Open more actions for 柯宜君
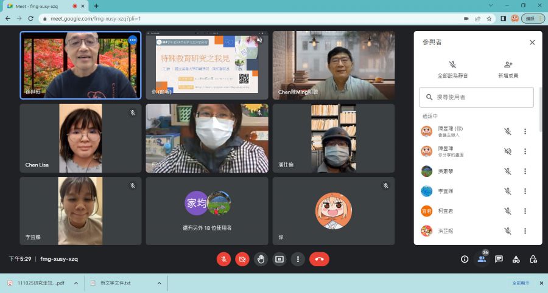 pyautogui.click(x=525, y=211)
